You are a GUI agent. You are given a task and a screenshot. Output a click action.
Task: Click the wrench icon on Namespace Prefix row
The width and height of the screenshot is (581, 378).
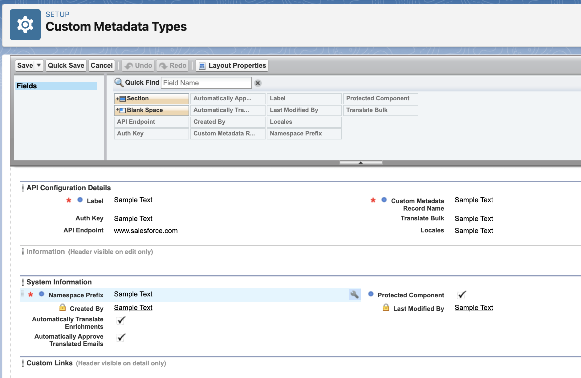pos(354,294)
